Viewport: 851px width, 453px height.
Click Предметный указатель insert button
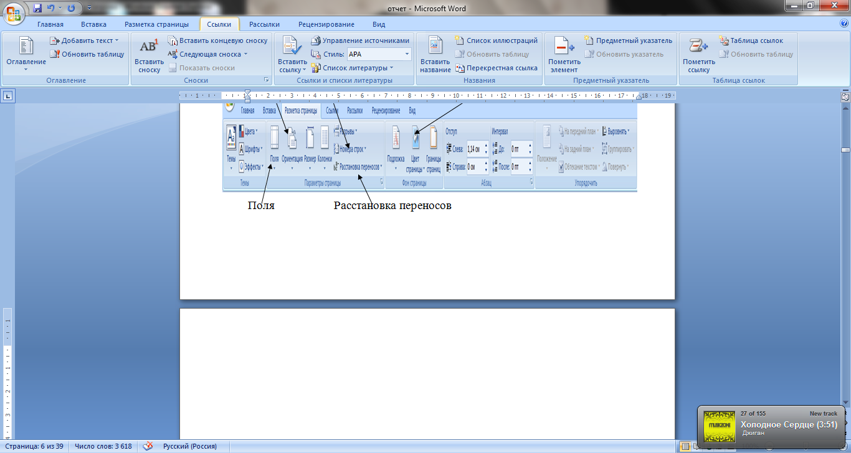pos(628,40)
